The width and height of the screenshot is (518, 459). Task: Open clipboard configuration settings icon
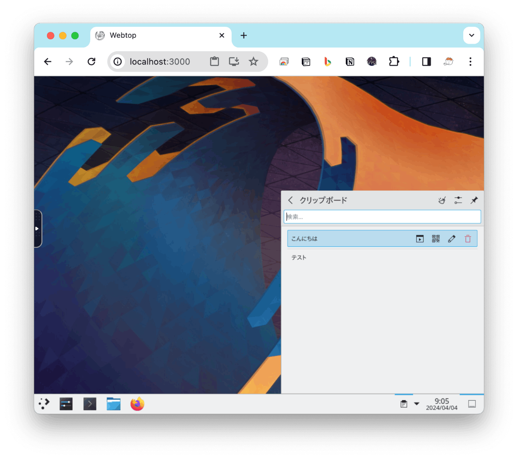(x=458, y=200)
